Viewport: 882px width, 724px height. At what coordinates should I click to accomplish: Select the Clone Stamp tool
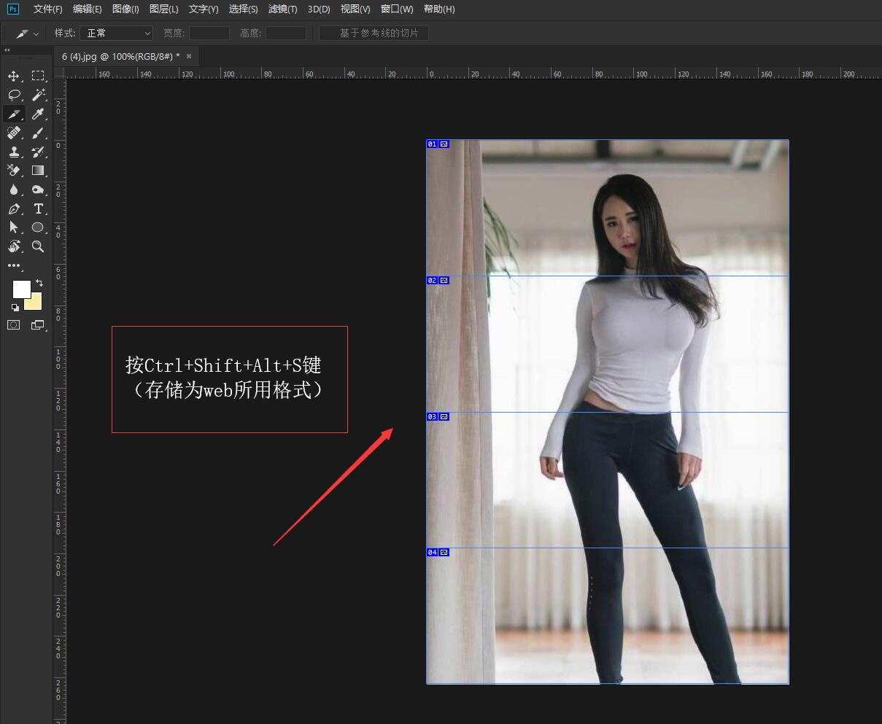[13, 152]
